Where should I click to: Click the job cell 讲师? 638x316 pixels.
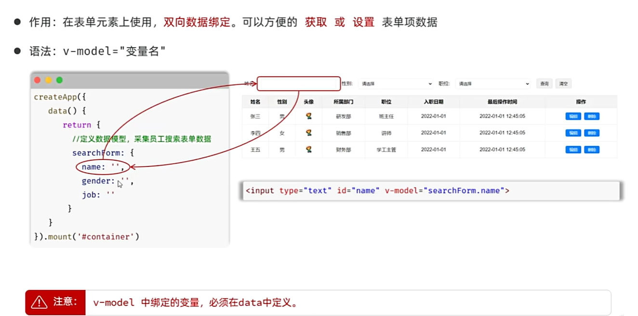click(x=386, y=133)
